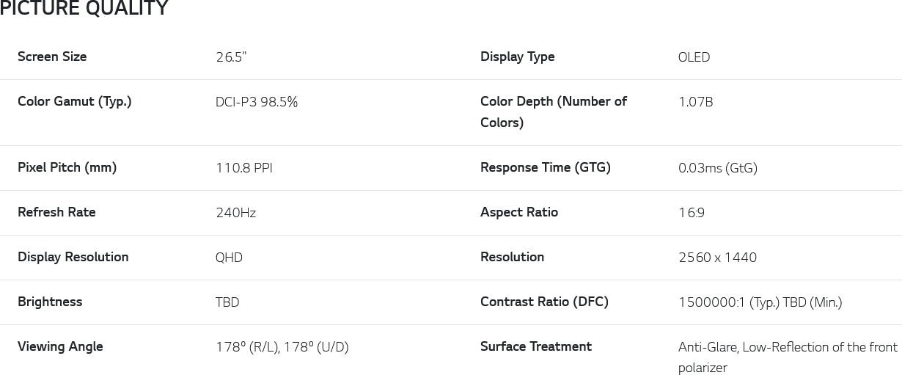
Task: Select the DCI-P3 98.5% value
Action: coord(257,102)
